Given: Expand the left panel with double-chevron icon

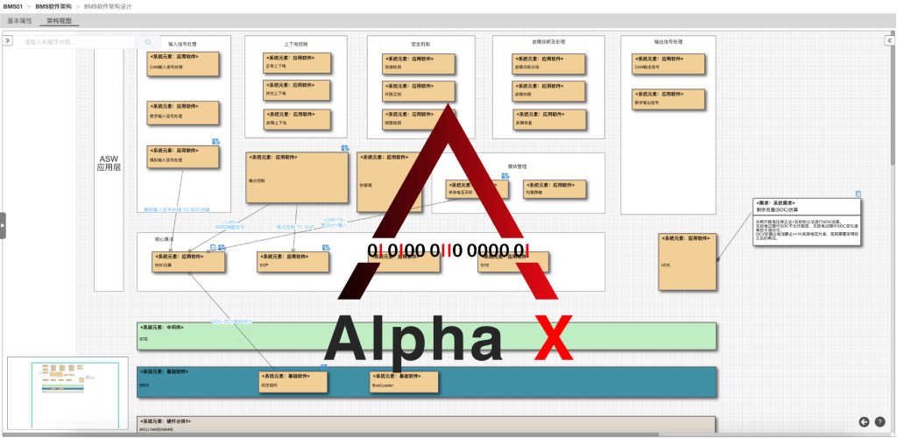Looking at the screenshot, I should click(7, 40).
